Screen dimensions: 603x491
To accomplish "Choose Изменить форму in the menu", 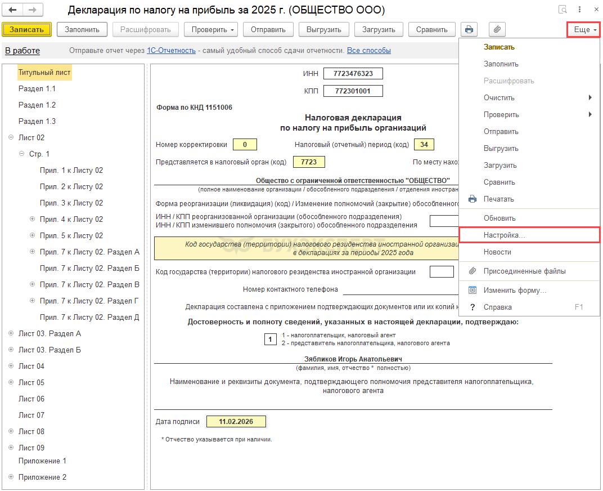I will [x=515, y=290].
